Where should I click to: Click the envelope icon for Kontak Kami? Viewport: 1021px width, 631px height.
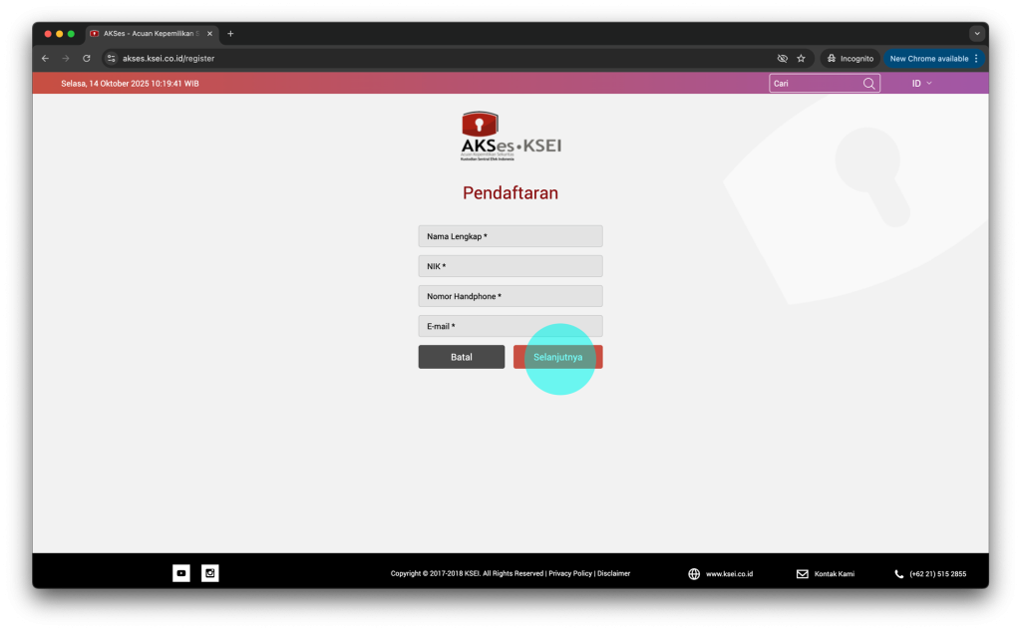click(x=803, y=574)
